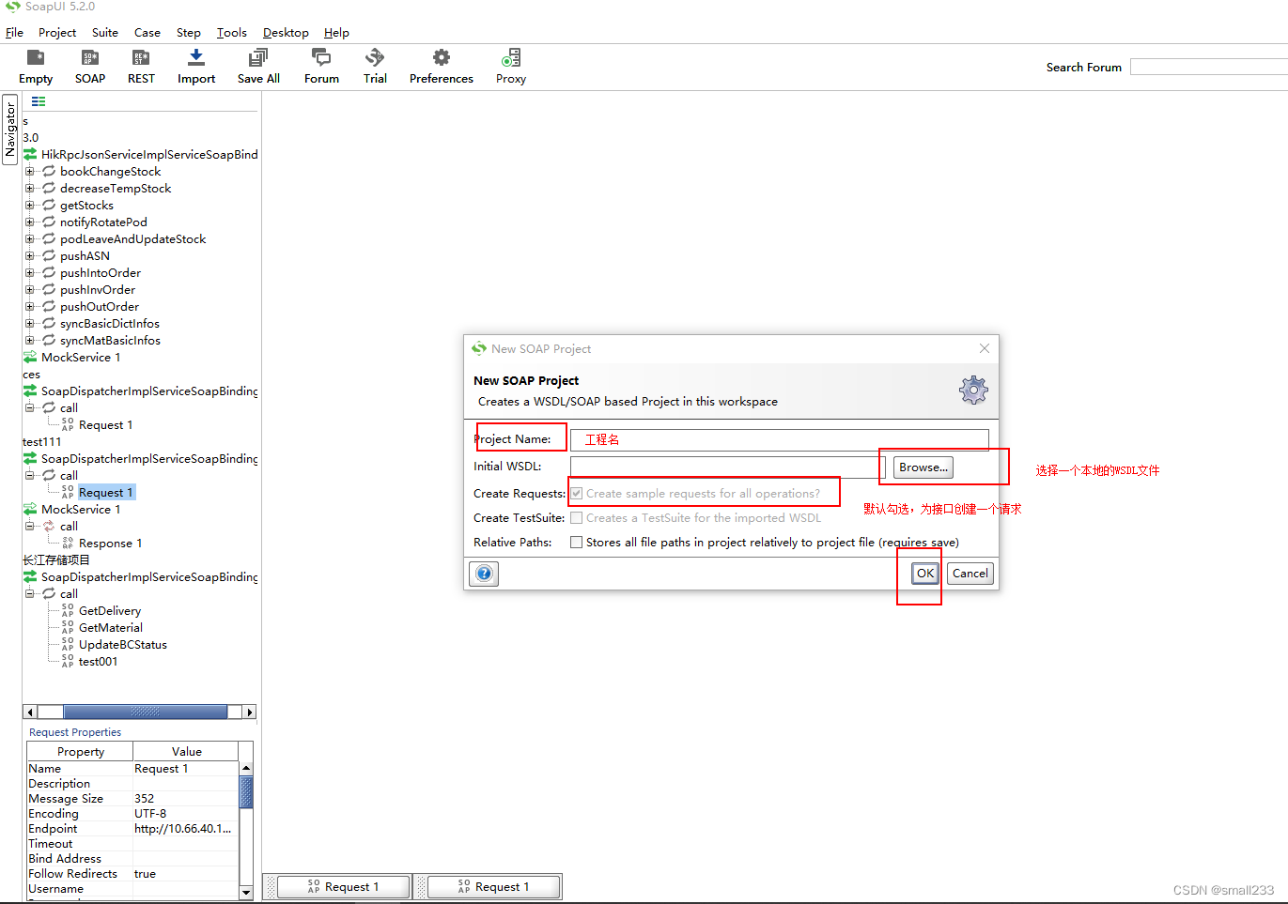
Task: Expand the podLeaveAndUpdateStock operation node
Action: point(29,238)
